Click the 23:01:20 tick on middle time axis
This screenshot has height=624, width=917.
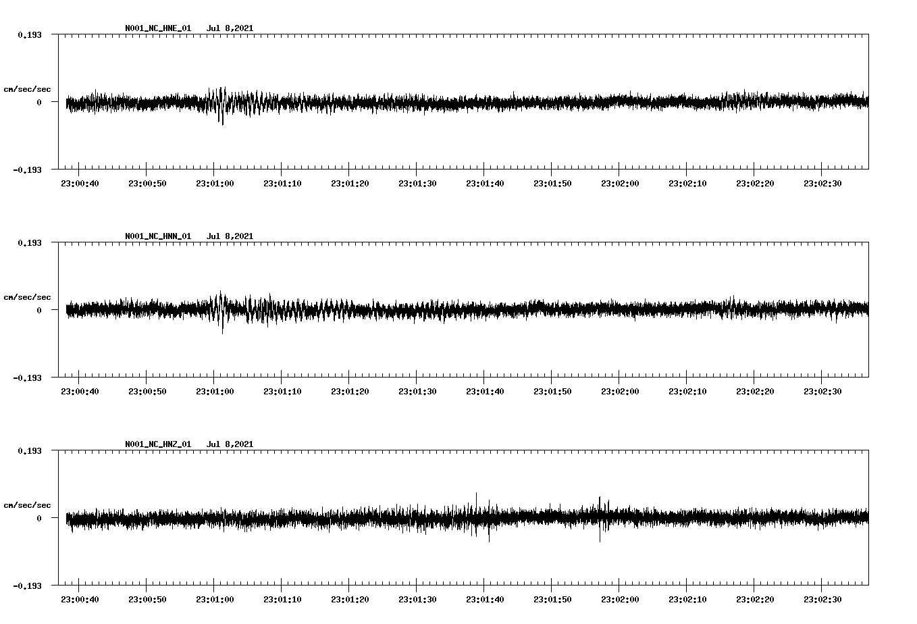tap(350, 390)
